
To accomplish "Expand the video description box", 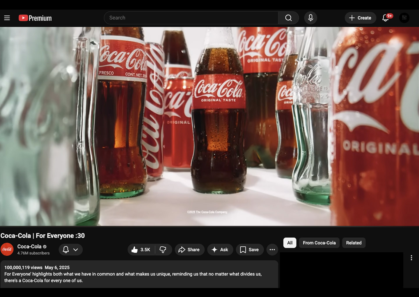I will (x=139, y=274).
